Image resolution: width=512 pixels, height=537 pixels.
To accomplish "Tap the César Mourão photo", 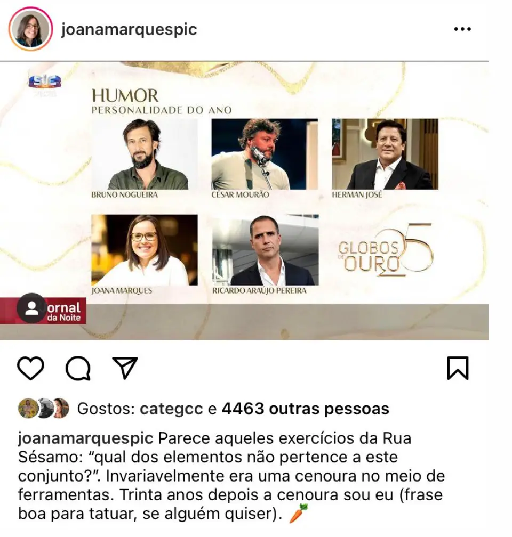I will pos(265,154).
